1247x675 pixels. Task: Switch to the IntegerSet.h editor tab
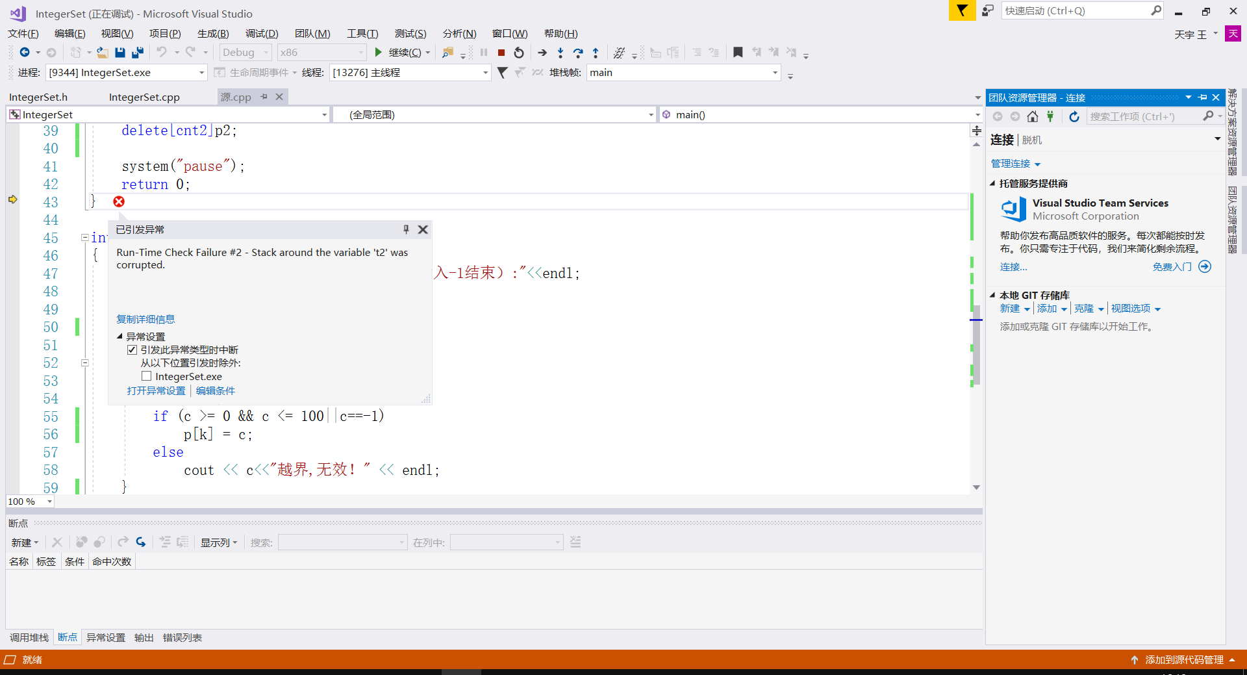[38, 97]
